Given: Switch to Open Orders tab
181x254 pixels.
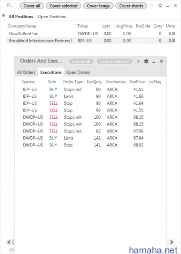Looking at the screenshot, I should point(78,72).
